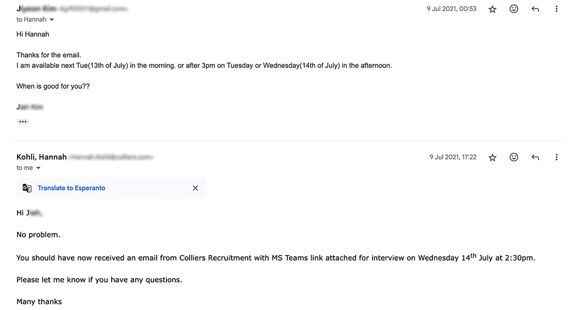The image size is (572, 310).
Task: Click the 9 Jul 2021, 17:22 timestamp
Action: tap(453, 157)
